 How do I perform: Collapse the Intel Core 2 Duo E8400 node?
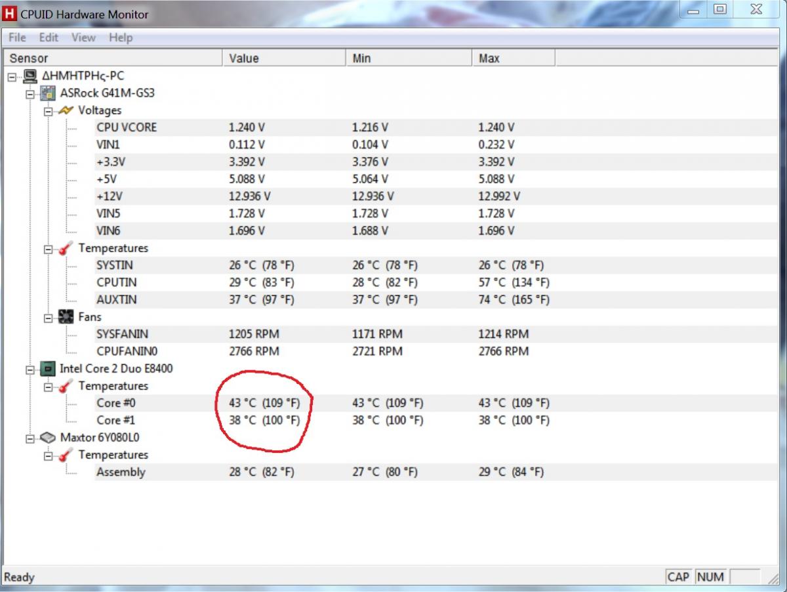[30, 370]
